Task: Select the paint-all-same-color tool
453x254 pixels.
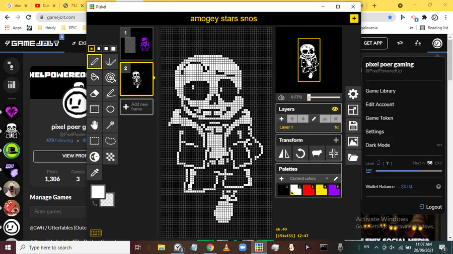Action: pyautogui.click(x=110, y=77)
